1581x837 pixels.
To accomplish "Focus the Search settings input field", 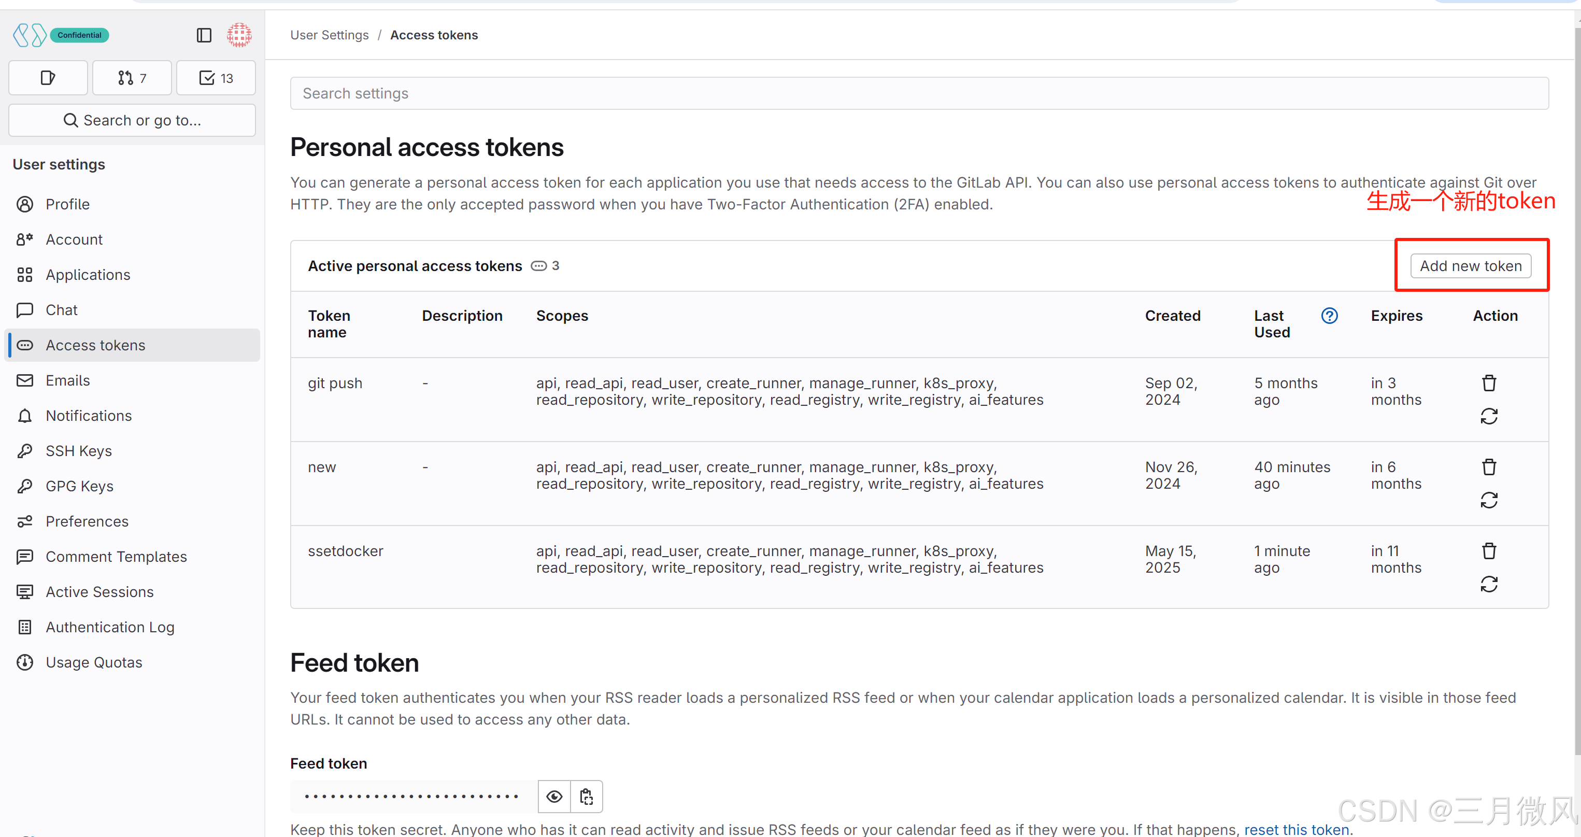I will pyautogui.click(x=919, y=93).
